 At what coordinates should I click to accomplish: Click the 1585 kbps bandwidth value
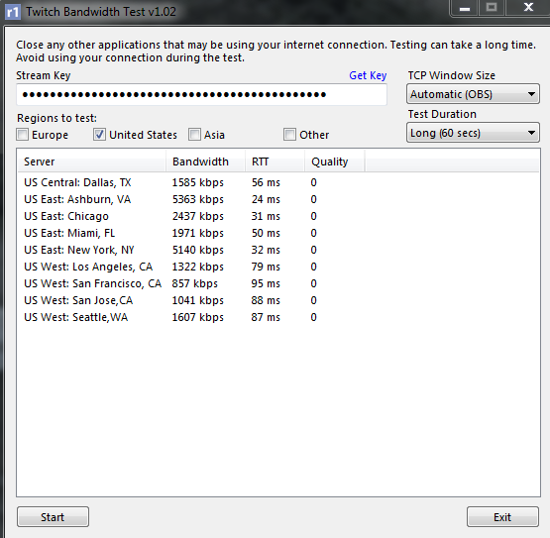click(198, 182)
